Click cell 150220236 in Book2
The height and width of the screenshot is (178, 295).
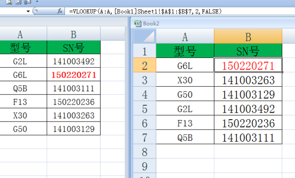click(248, 123)
